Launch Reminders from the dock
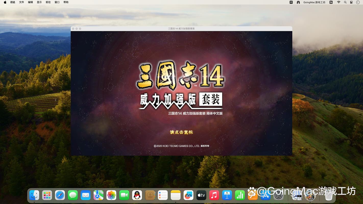The height and width of the screenshot is (204, 363). point(163,195)
